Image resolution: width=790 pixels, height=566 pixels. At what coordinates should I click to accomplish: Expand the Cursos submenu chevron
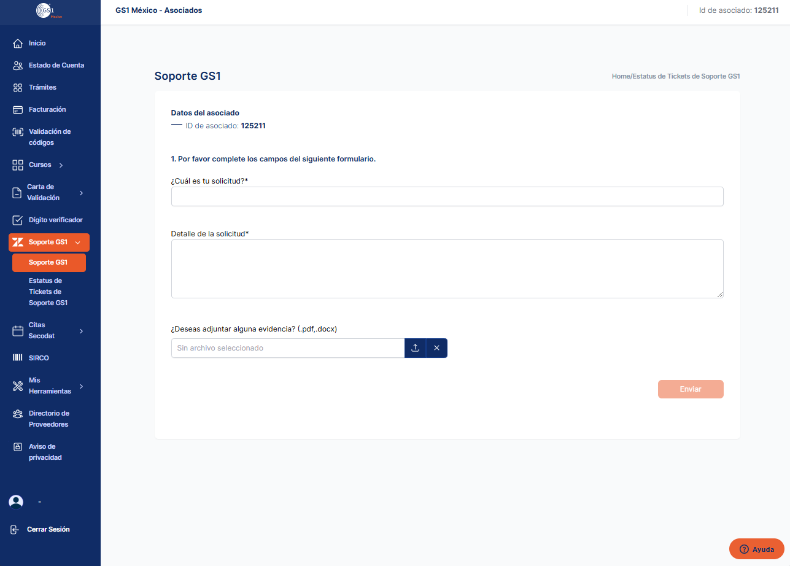pos(61,165)
